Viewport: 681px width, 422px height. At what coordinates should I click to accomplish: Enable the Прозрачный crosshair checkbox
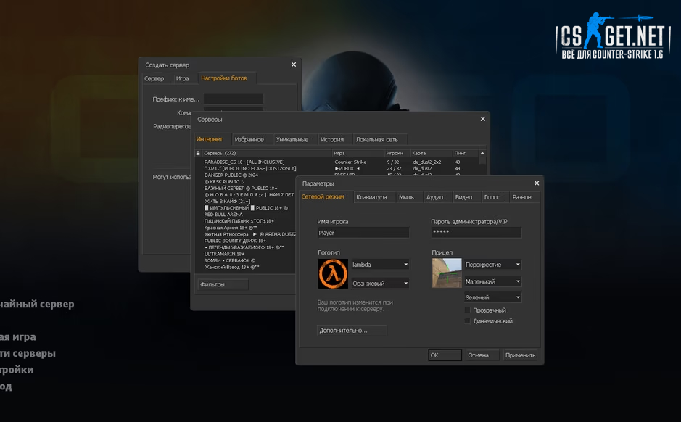468,310
